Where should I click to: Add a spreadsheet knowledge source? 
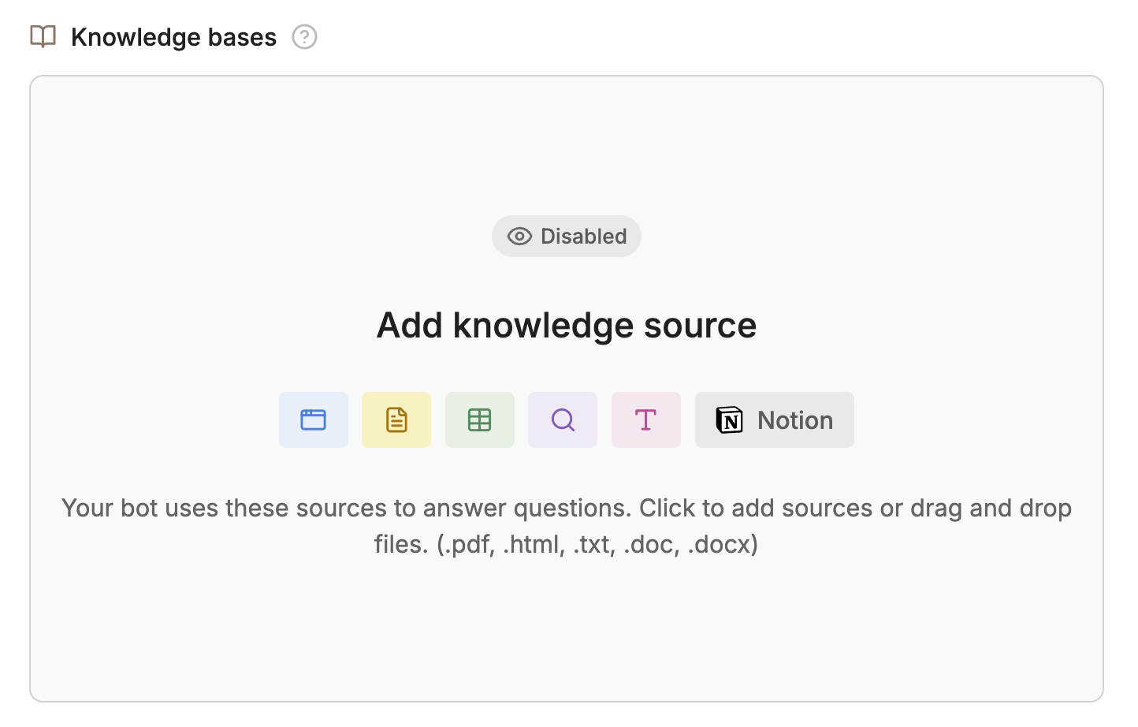pos(479,419)
